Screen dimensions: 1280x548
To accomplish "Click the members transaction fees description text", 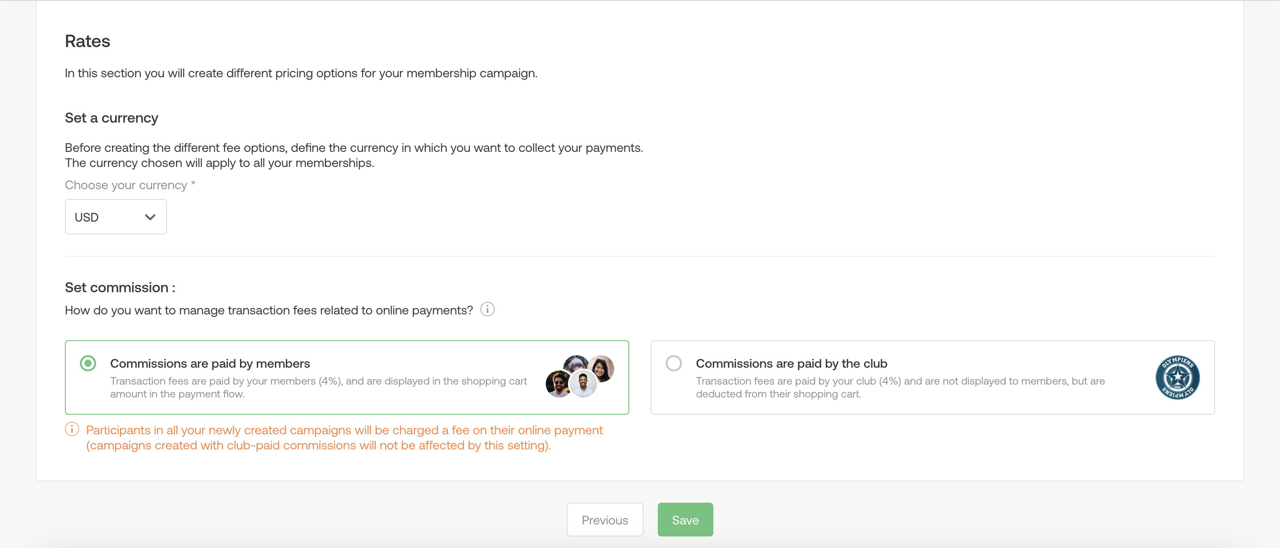I will coord(319,387).
